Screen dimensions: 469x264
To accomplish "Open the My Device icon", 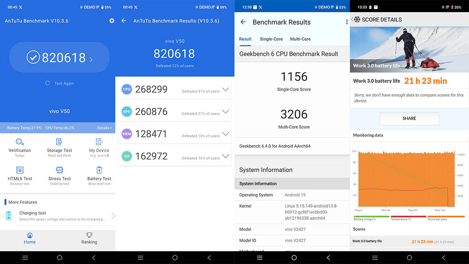I will [x=99, y=142].
